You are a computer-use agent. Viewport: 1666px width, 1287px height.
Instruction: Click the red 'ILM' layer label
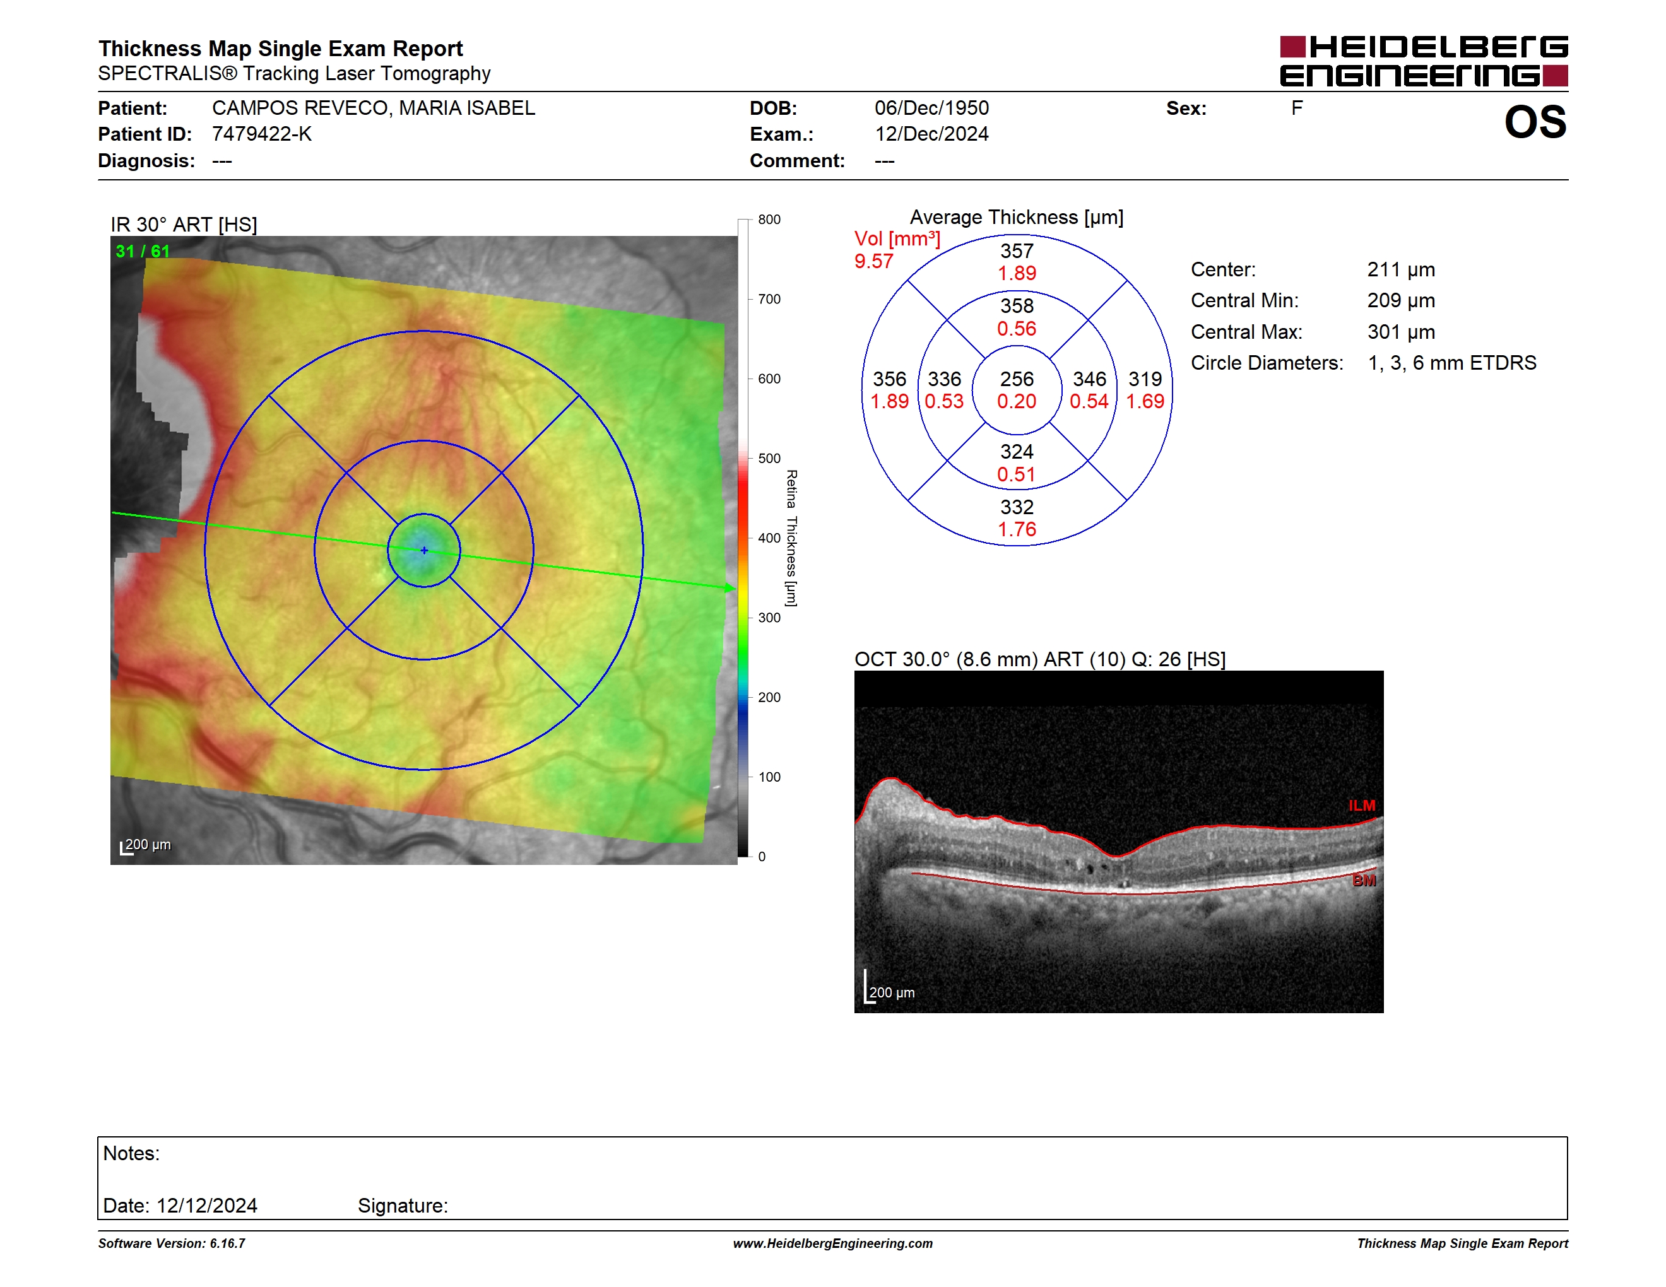point(1362,806)
